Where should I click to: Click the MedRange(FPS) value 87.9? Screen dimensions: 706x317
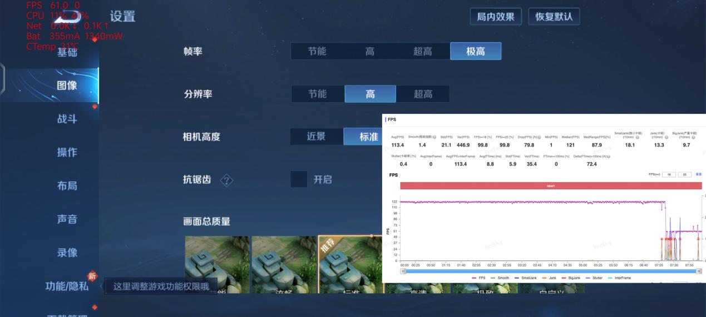(x=596, y=145)
